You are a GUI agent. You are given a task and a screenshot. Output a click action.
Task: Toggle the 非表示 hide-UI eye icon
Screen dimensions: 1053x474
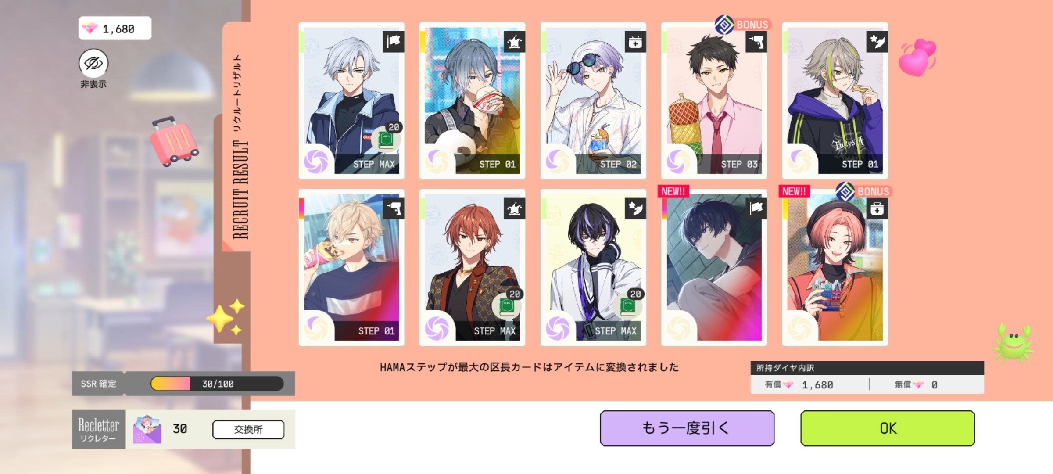pyautogui.click(x=93, y=63)
